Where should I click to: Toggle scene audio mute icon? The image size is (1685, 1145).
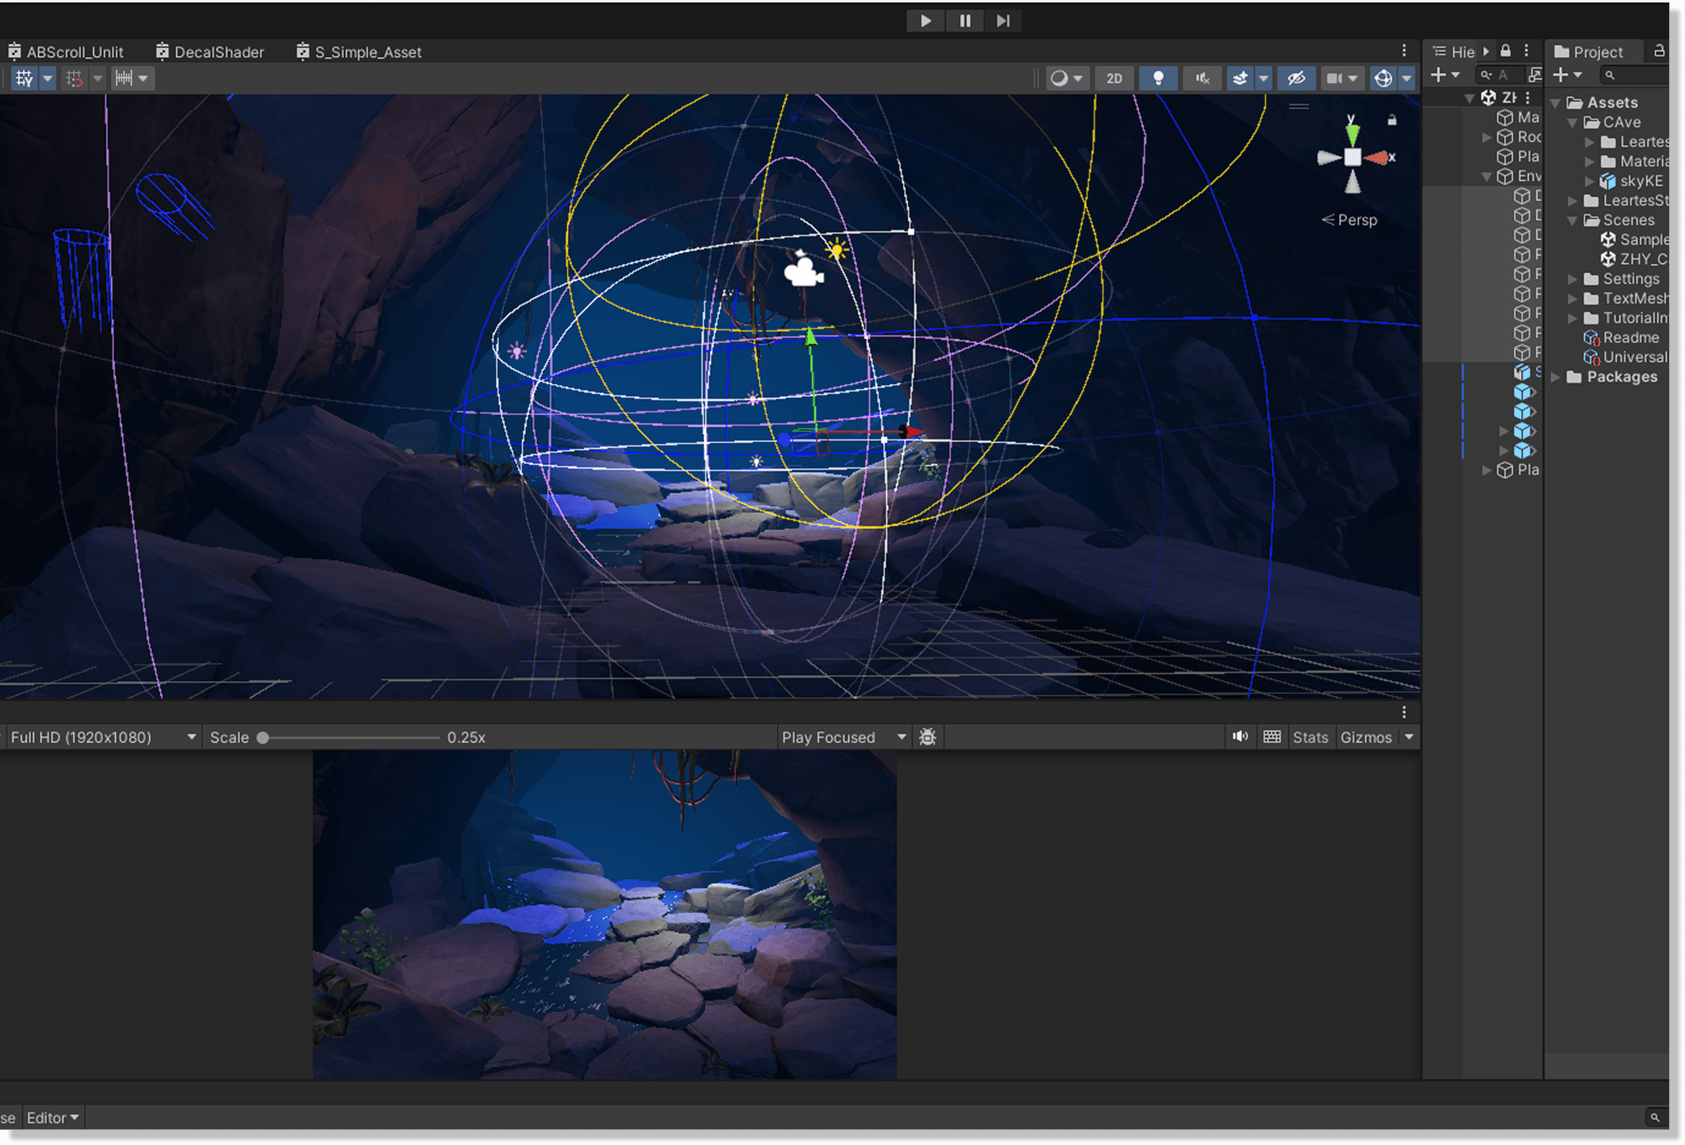[1201, 79]
